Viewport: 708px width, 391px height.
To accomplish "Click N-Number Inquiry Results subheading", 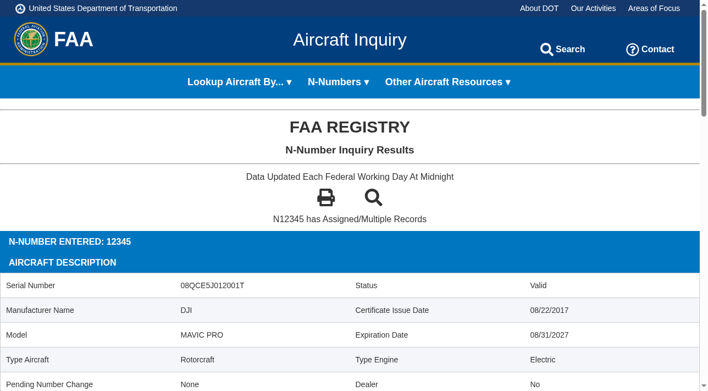I will (x=350, y=150).
